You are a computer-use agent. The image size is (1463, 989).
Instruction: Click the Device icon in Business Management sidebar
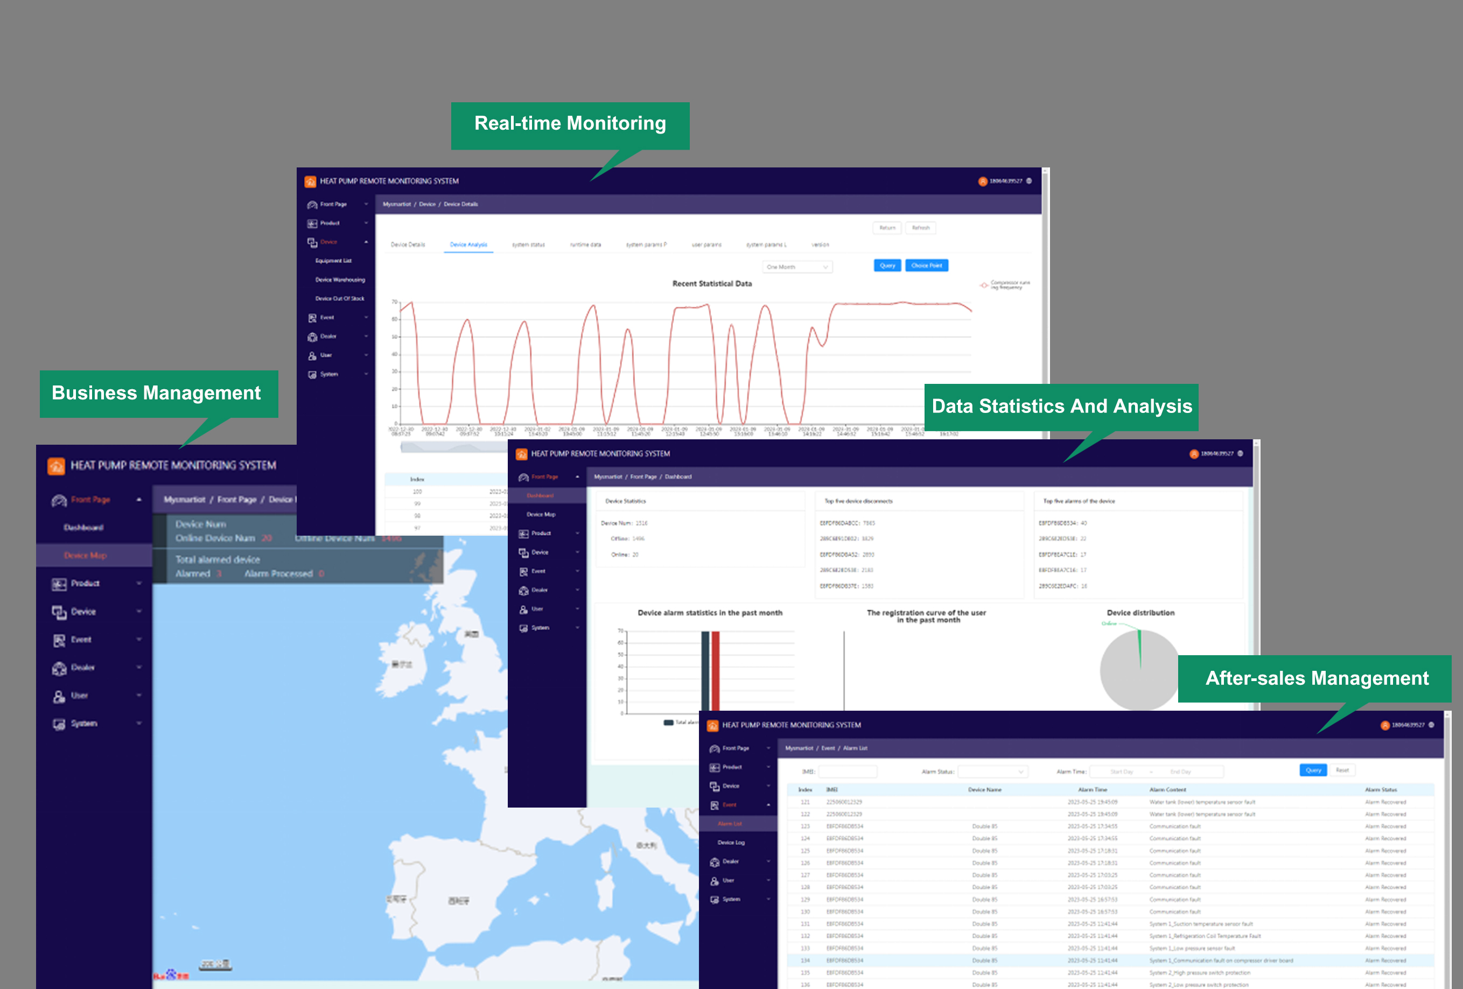[59, 612]
